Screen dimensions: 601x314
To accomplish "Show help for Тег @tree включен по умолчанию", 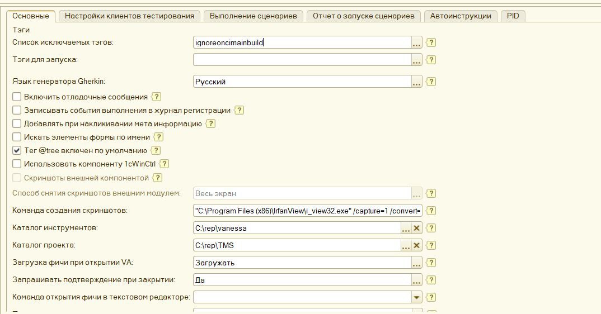I will point(155,150).
